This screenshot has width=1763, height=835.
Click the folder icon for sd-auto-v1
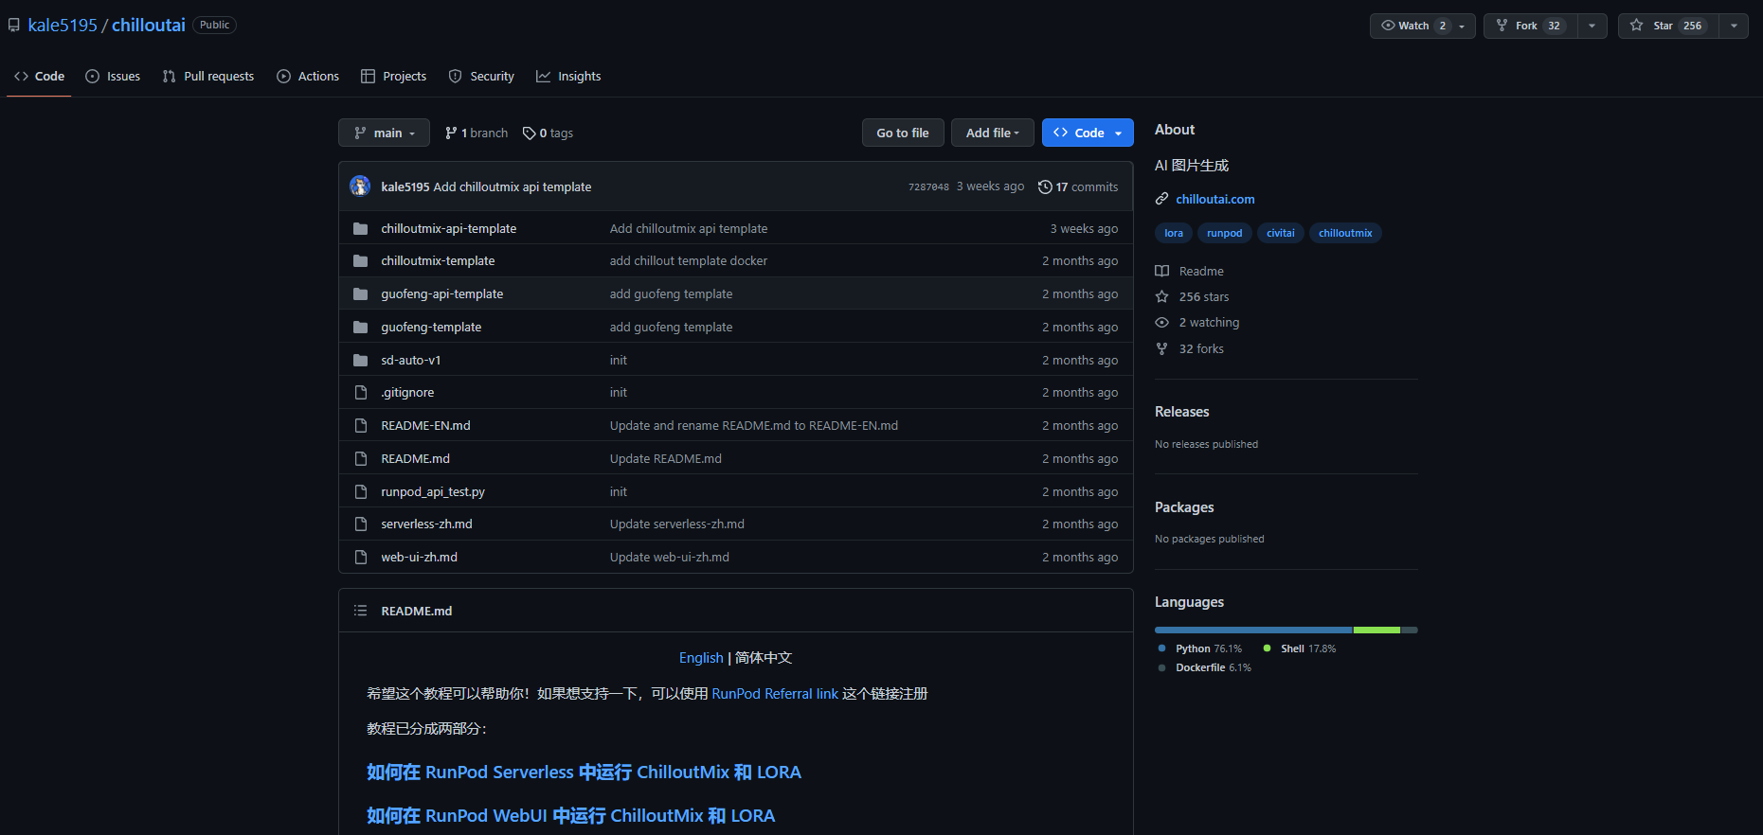360,360
